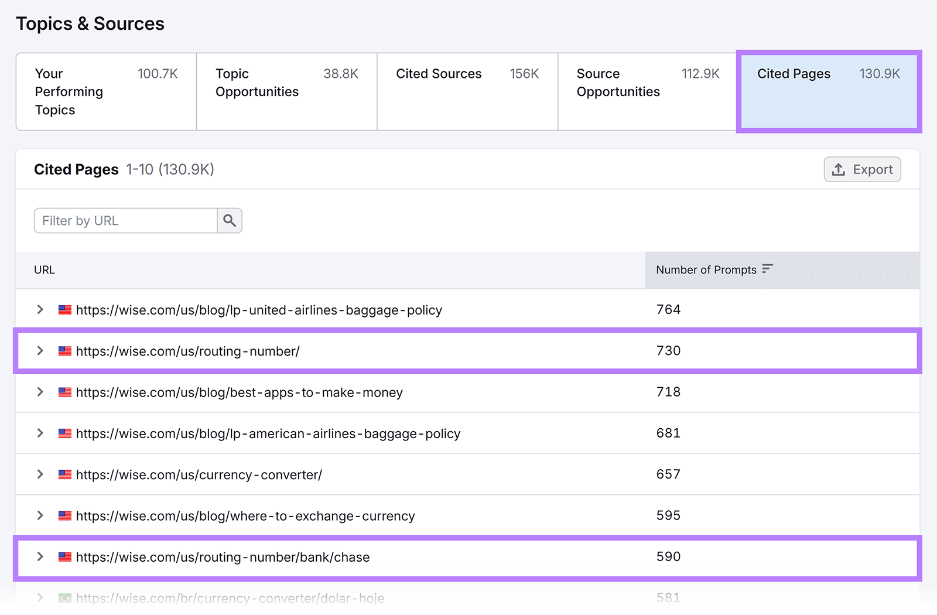The image size is (937, 615).
Task: Expand the united-airlines-baggage-policy row
Action: [x=40, y=309]
